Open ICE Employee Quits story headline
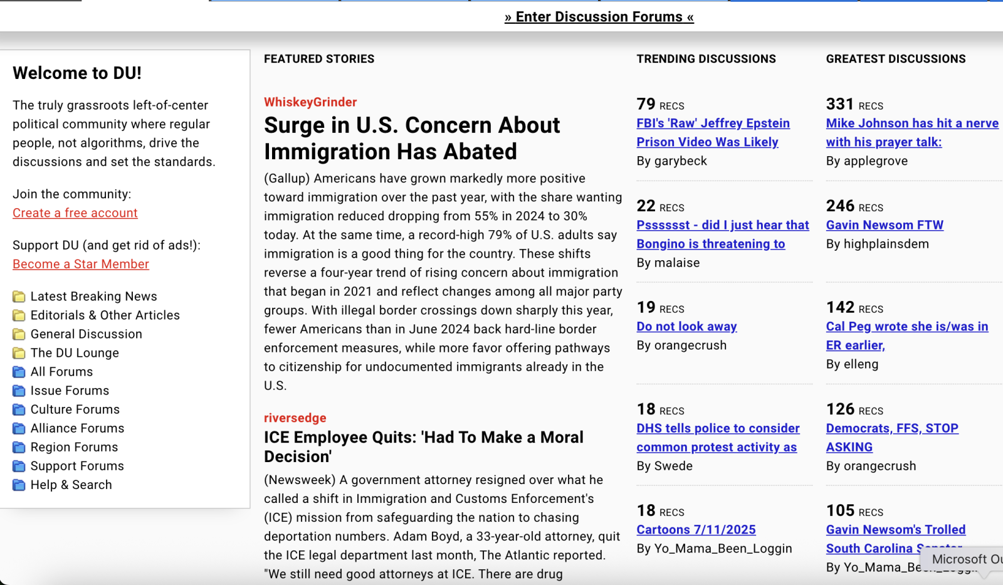Image resolution: width=1003 pixels, height=585 pixels. [424, 446]
